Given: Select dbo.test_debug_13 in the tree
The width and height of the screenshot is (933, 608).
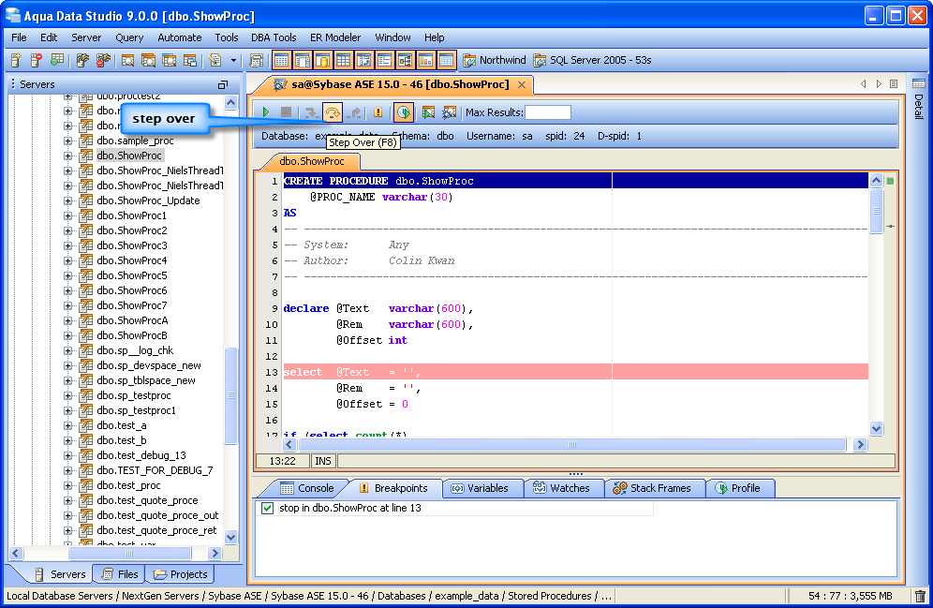Looking at the screenshot, I should [141, 455].
